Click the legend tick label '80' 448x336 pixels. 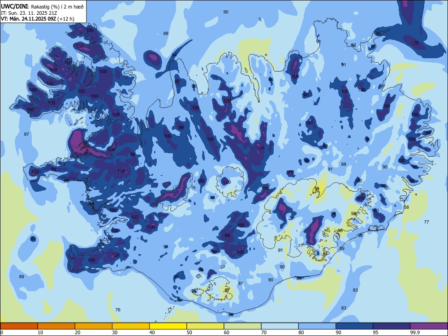pyautogui.click(x=301, y=332)
